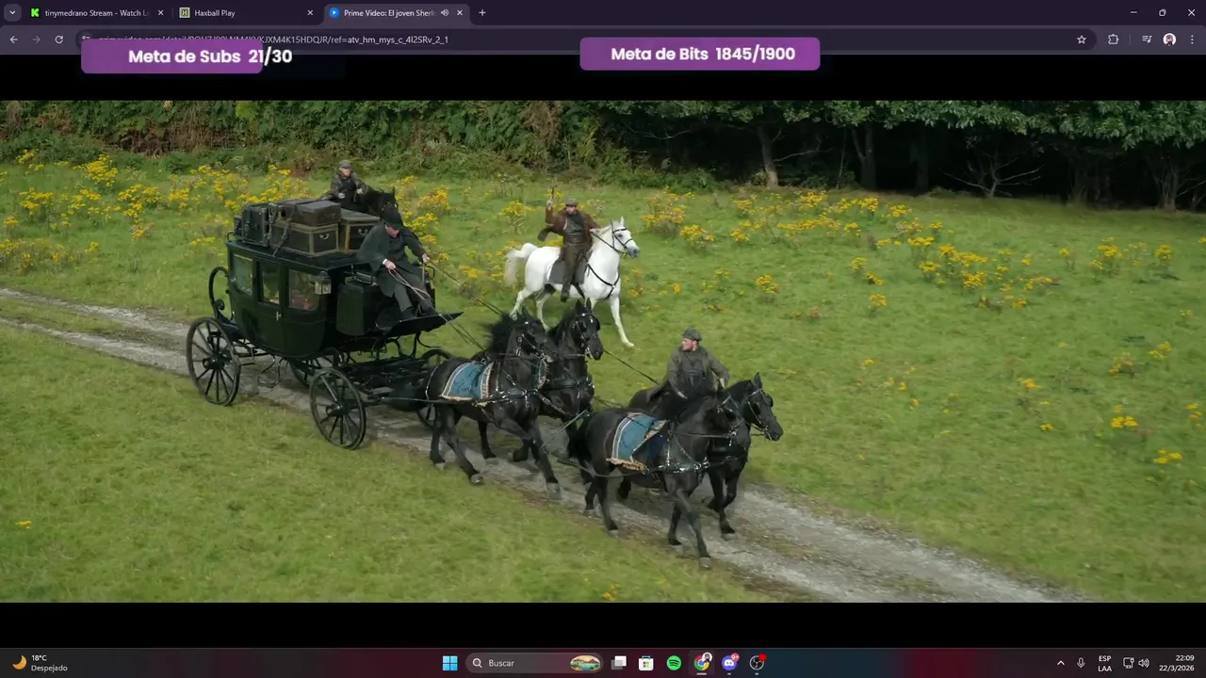Go forward to the next page

point(36,40)
